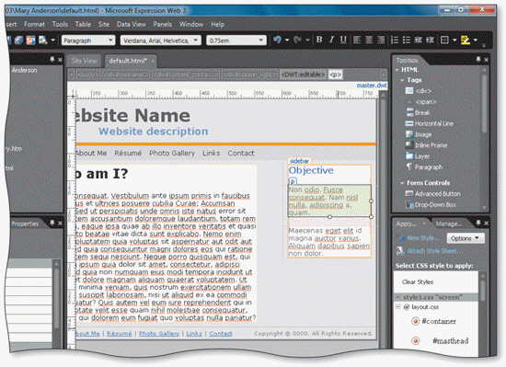Undo the last action

277,40
